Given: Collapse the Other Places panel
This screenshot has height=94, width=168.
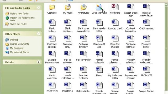Looking at the screenshot, I should [x=39, y=34].
